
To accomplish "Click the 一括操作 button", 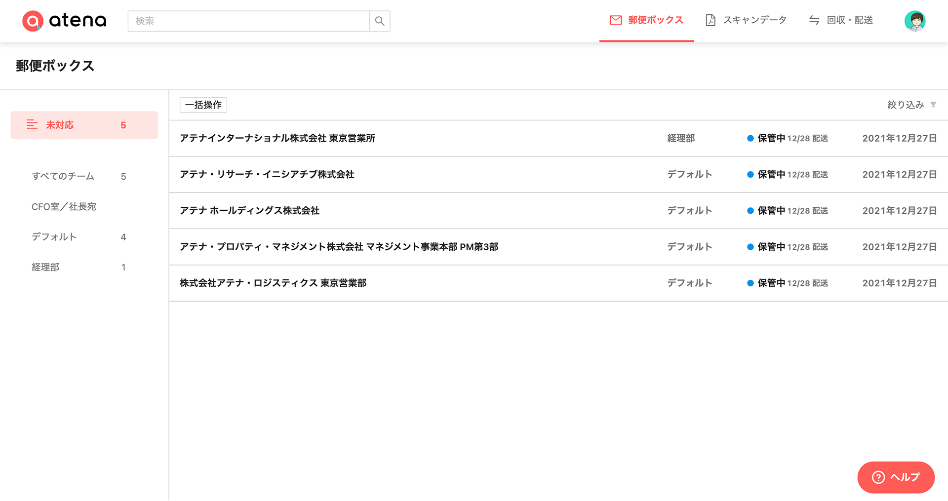I will coord(203,105).
